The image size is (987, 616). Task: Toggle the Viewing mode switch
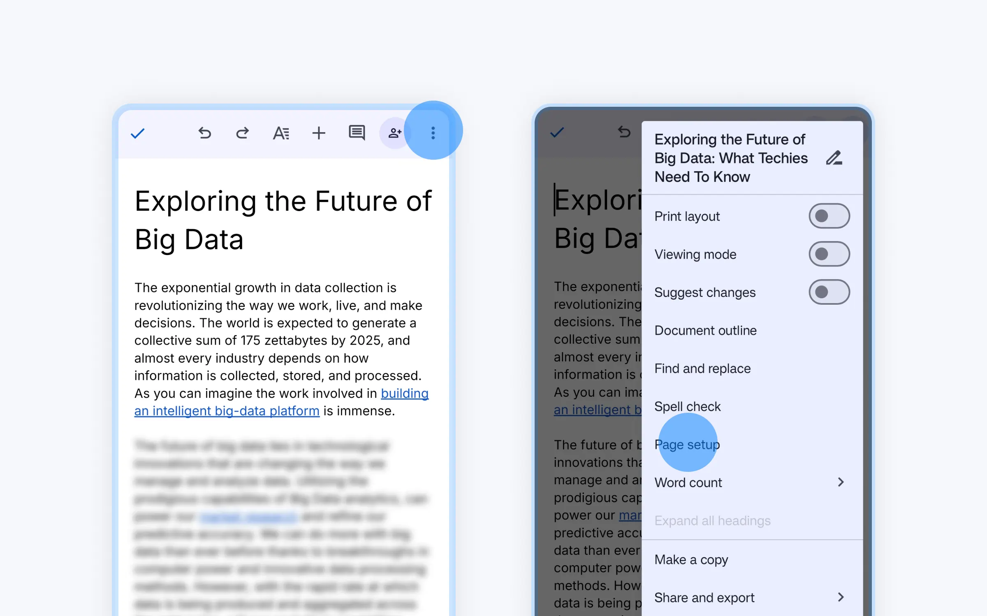click(x=829, y=254)
